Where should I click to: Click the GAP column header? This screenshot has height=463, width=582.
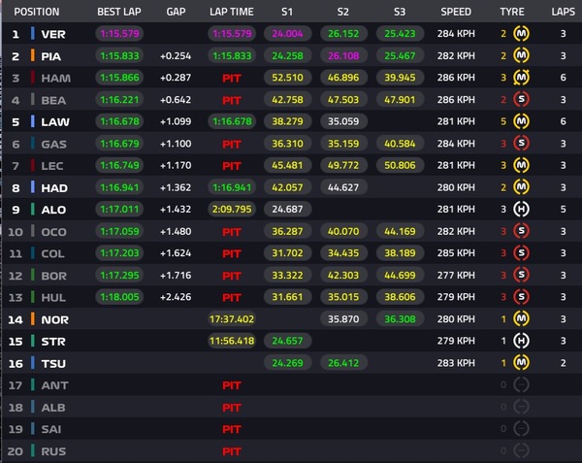pyautogui.click(x=175, y=13)
